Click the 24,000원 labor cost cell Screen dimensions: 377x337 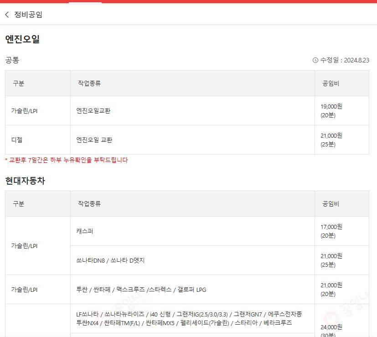click(341, 321)
